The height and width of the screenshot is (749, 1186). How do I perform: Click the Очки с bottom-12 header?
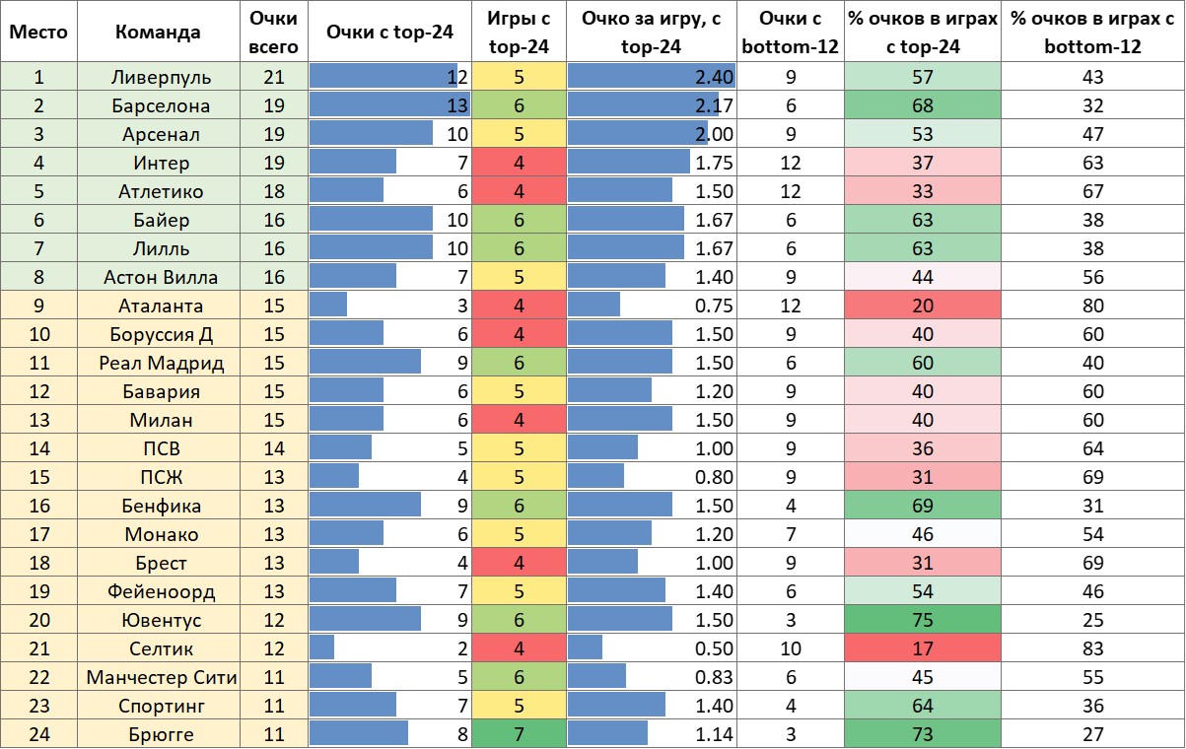tap(791, 32)
